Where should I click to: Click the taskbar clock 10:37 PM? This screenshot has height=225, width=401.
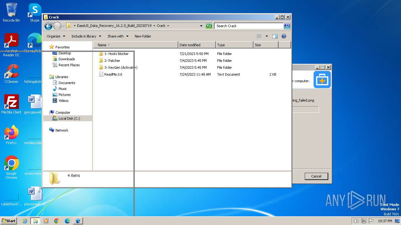385,221
